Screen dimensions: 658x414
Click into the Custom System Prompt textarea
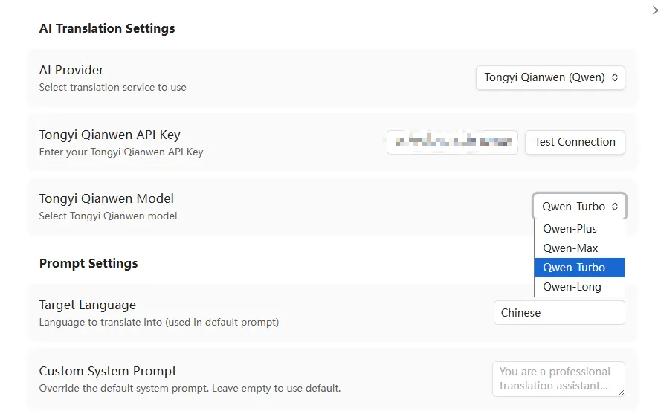[x=558, y=378]
